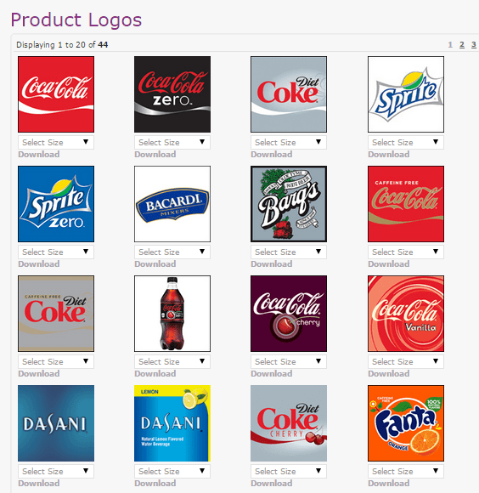The width and height of the screenshot is (479, 493).
Task: Open Select Size dropdown under Sprite logo
Action: (x=406, y=143)
